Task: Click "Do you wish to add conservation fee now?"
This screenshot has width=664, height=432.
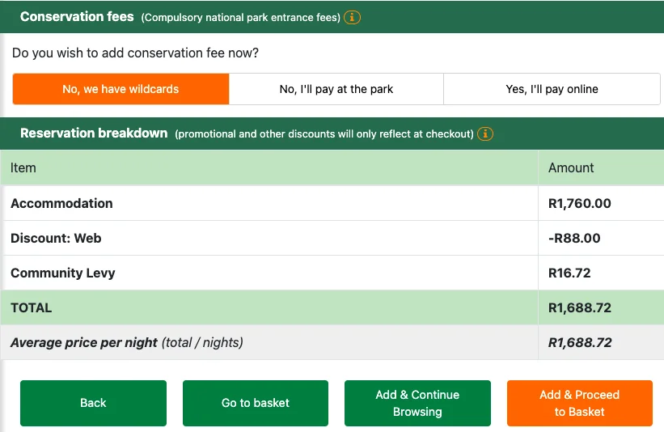Action: click(x=135, y=53)
